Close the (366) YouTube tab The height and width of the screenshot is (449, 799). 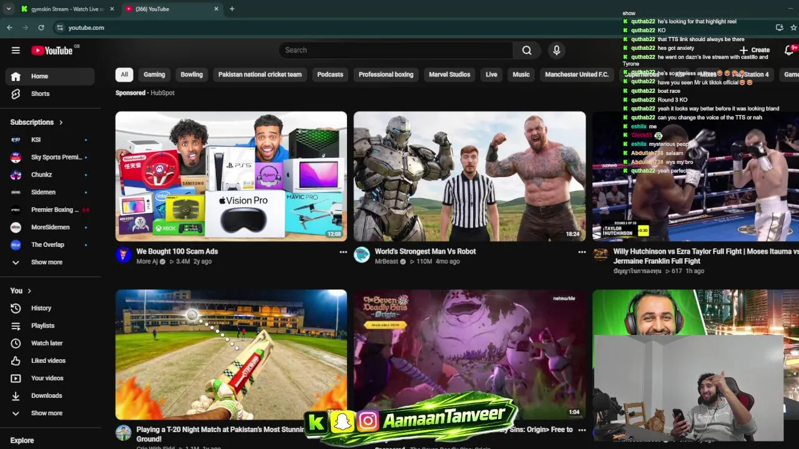tap(216, 9)
